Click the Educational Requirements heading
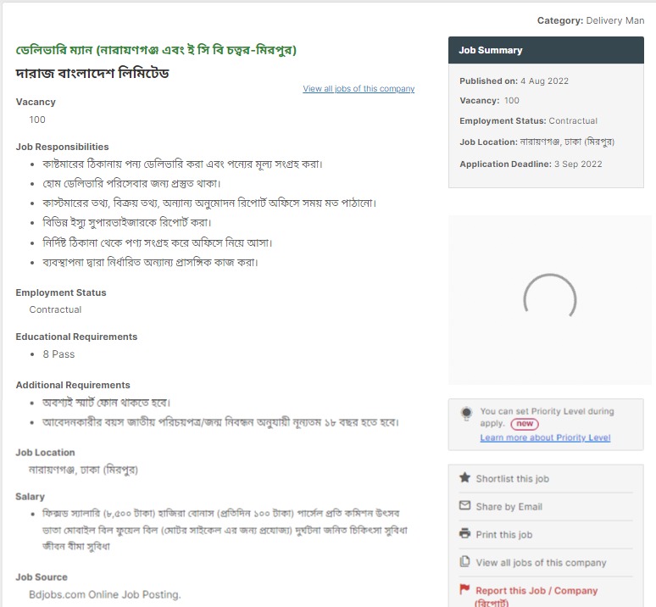The height and width of the screenshot is (607, 656). (76, 337)
